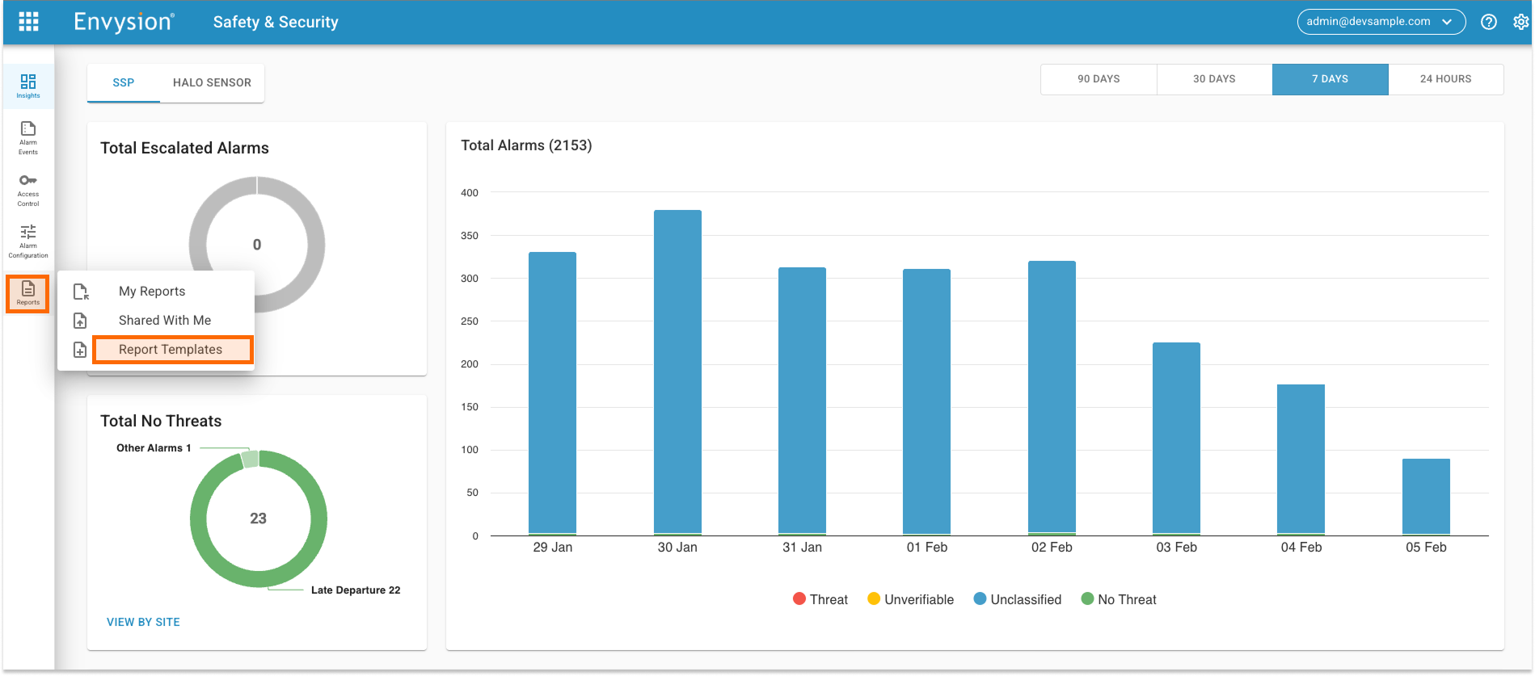Switch time range to 24 HOURS
Image resolution: width=1535 pixels, height=676 pixels.
tap(1445, 79)
